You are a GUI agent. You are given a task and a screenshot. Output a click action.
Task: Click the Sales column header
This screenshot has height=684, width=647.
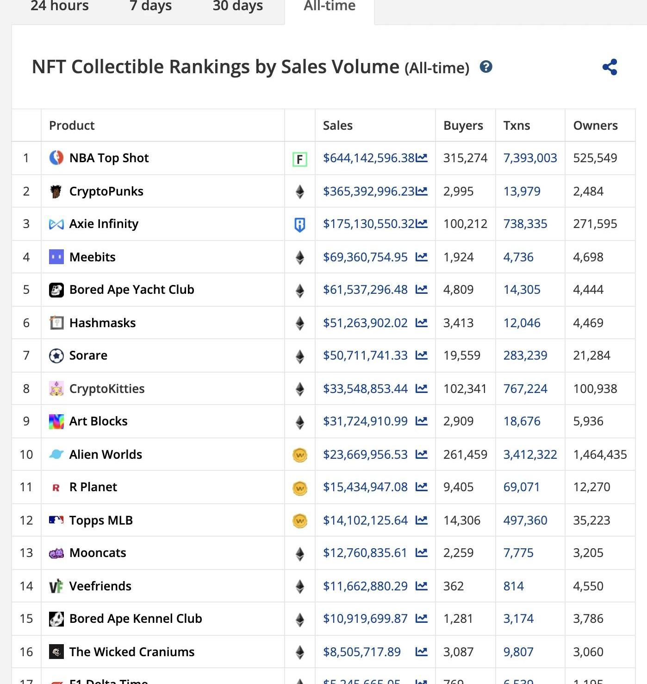[338, 126]
